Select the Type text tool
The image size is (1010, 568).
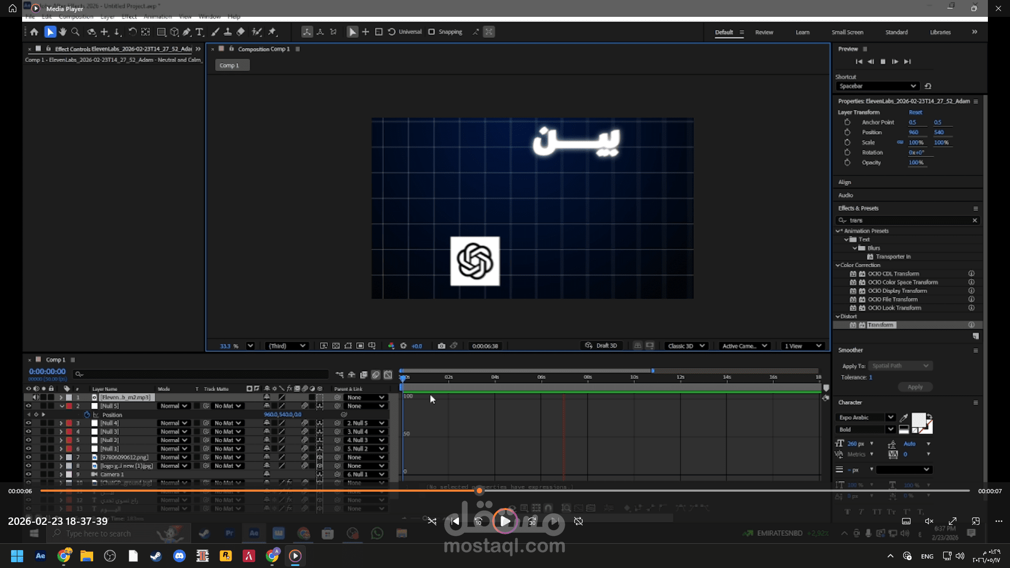199,32
